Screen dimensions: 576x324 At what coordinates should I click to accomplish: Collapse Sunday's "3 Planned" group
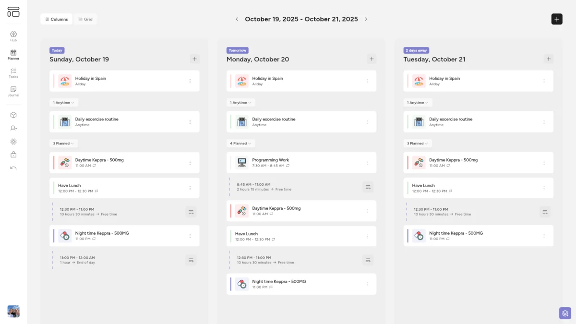[63, 144]
